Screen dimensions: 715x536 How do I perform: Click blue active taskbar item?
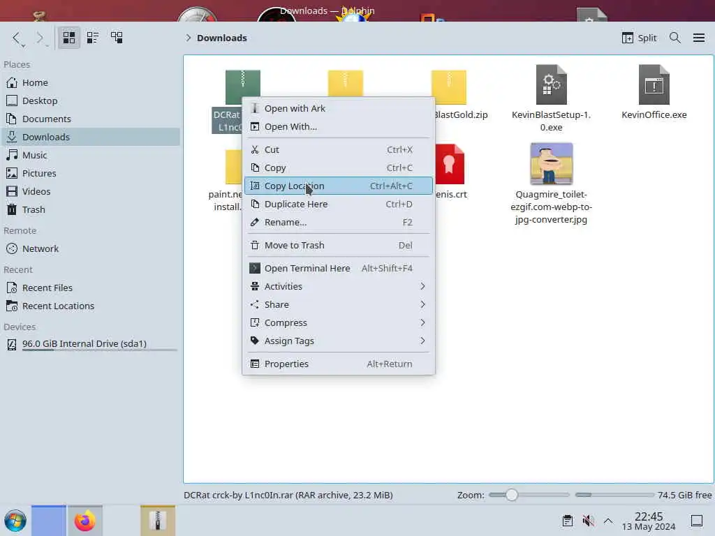tap(49, 521)
